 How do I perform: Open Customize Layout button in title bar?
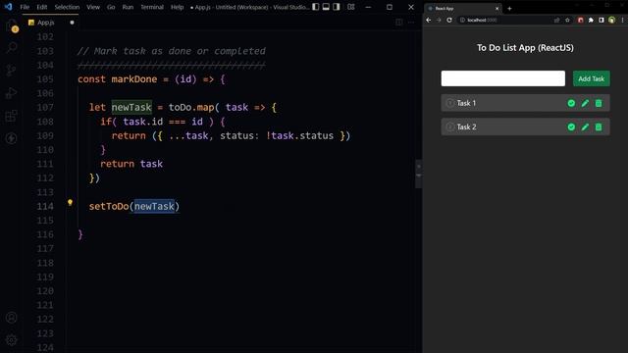(351, 7)
